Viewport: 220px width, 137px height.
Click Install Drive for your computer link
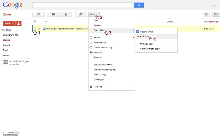20,63
